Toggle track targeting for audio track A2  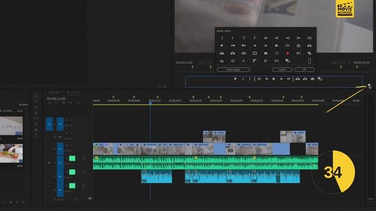point(60,176)
